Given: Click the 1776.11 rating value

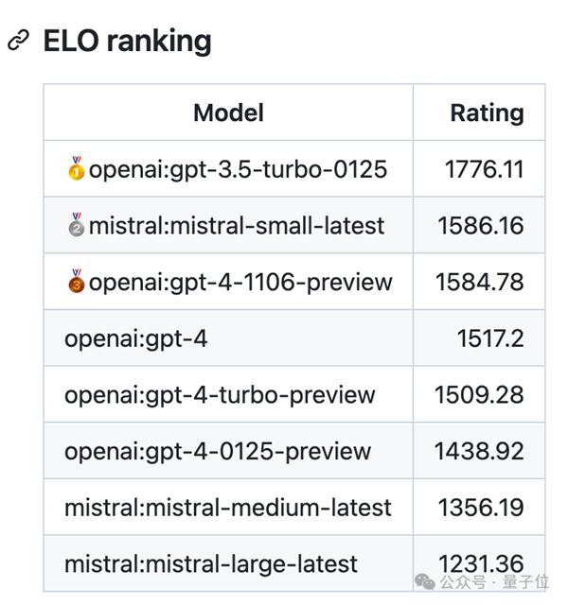Looking at the screenshot, I should tap(484, 170).
